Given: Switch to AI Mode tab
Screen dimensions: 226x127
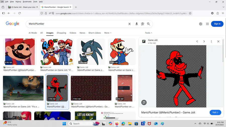Looking at the screenshot, I should pyautogui.click(x=33, y=33).
